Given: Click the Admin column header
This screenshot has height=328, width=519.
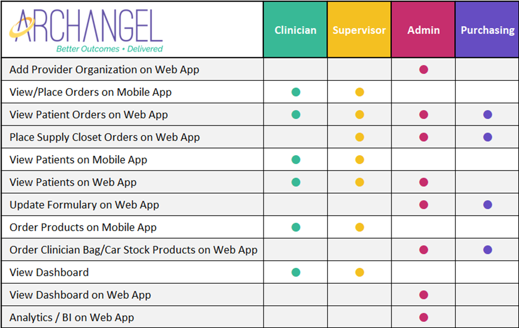Looking at the screenshot, I should point(423,30).
